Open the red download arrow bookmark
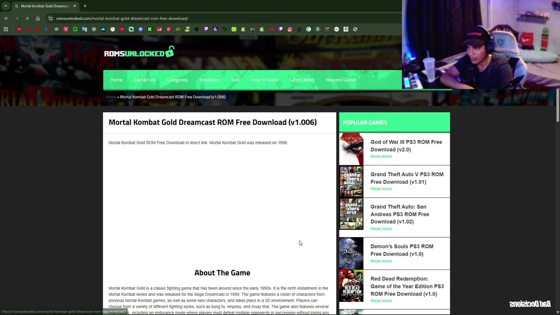Image resolution: width=560 pixels, height=315 pixels. click(66, 29)
